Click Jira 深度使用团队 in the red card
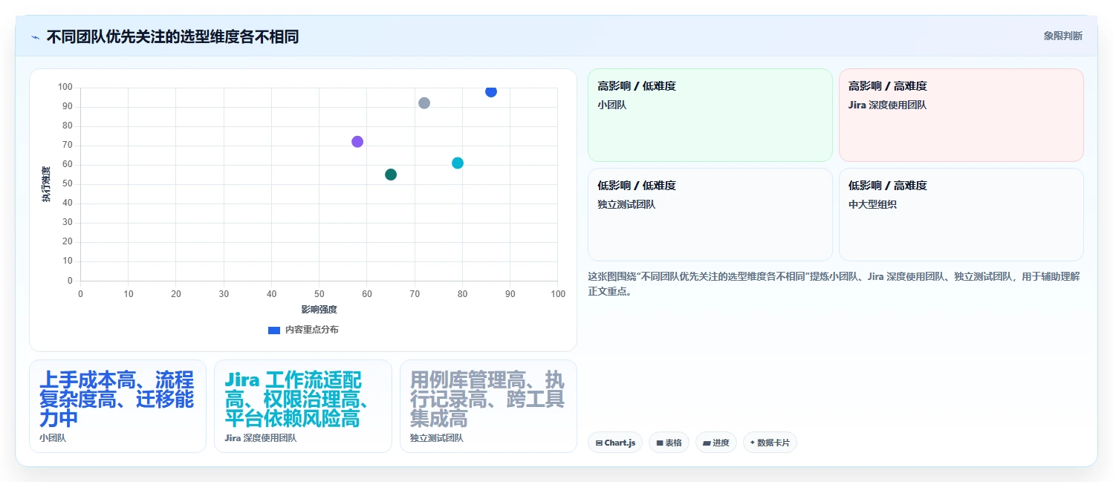 887,105
